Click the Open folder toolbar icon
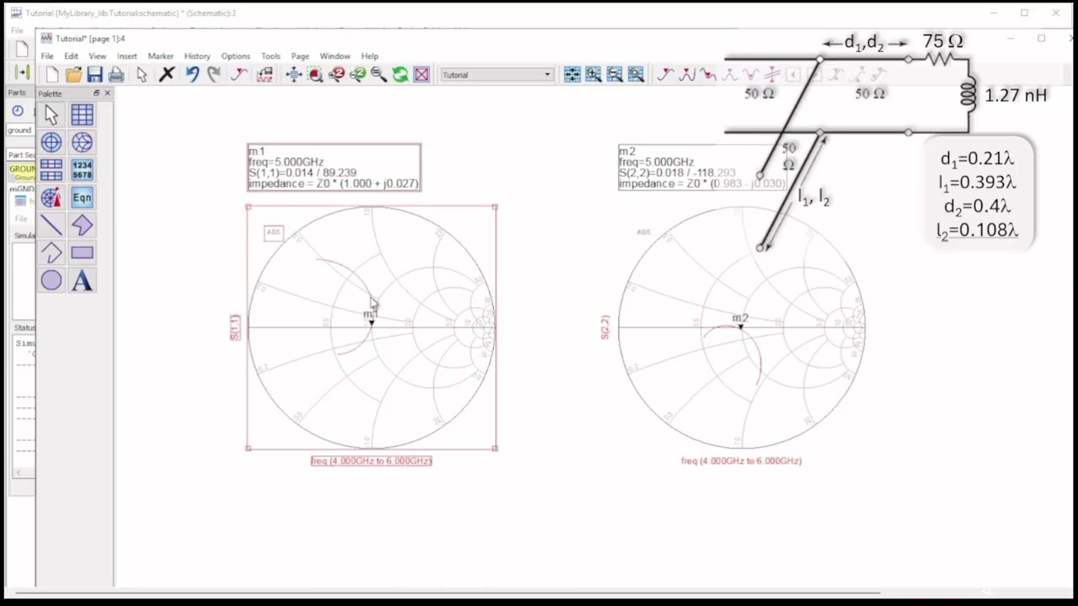This screenshot has width=1078, height=606. (x=73, y=75)
